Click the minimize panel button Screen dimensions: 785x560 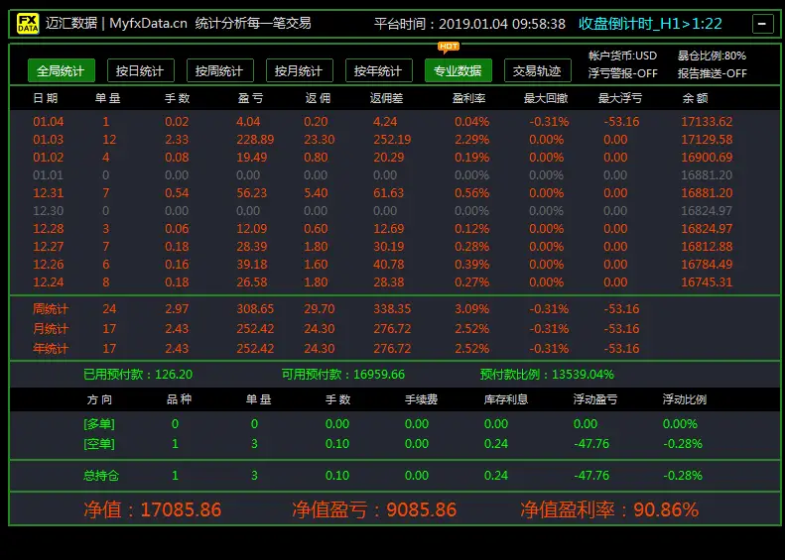pos(762,24)
